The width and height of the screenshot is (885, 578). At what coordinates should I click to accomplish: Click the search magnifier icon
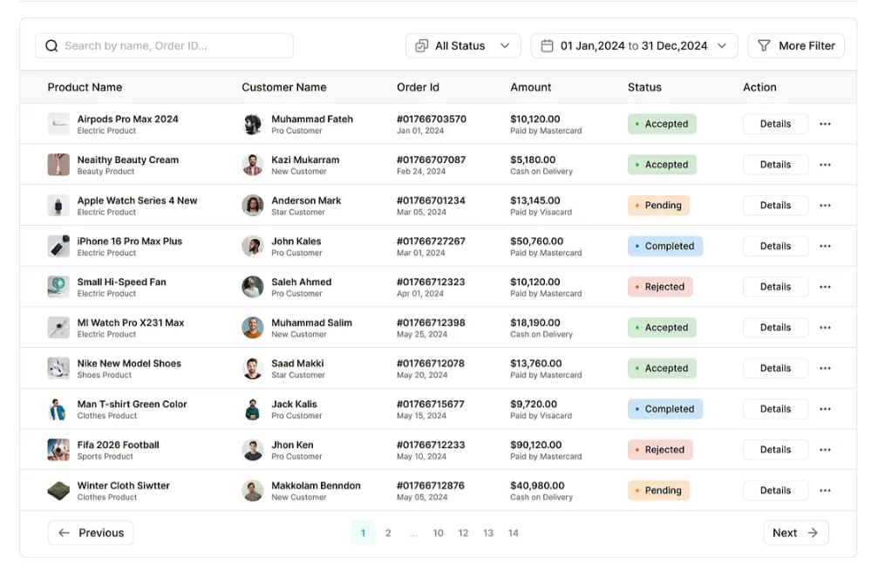pos(51,46)
